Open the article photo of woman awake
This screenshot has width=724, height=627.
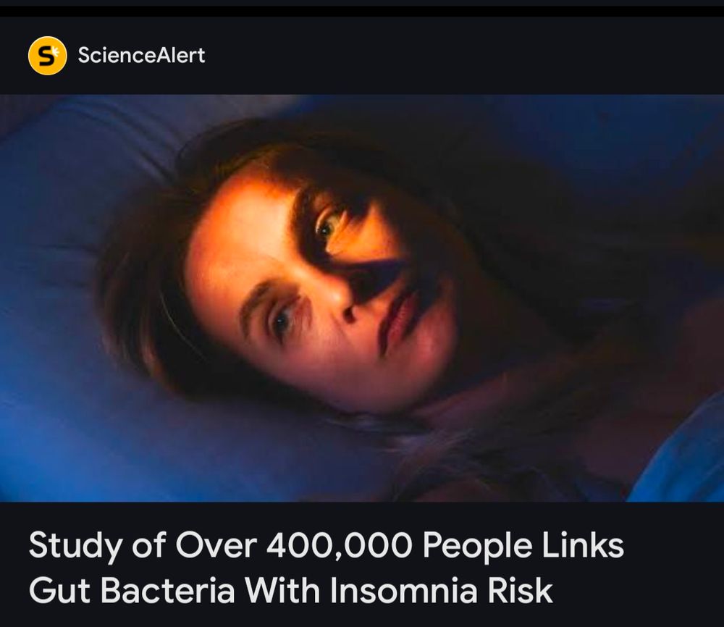click(362, 298)
